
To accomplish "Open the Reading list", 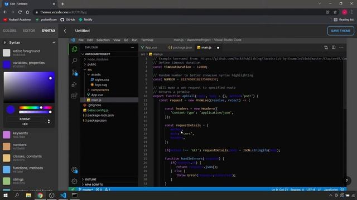I will coord(344,20).
